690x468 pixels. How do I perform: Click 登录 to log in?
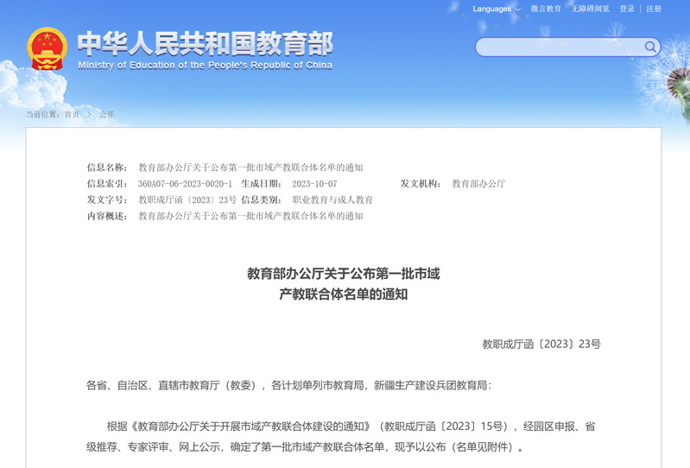627,9
